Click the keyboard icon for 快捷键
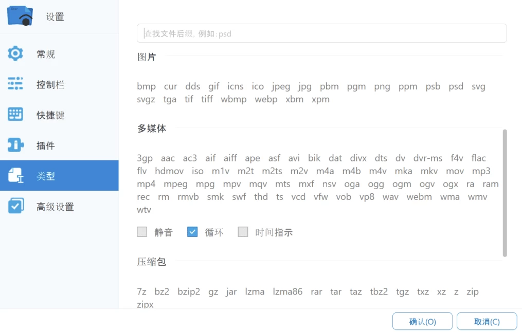Screen dimensions: 522x332 pos(15,115)
